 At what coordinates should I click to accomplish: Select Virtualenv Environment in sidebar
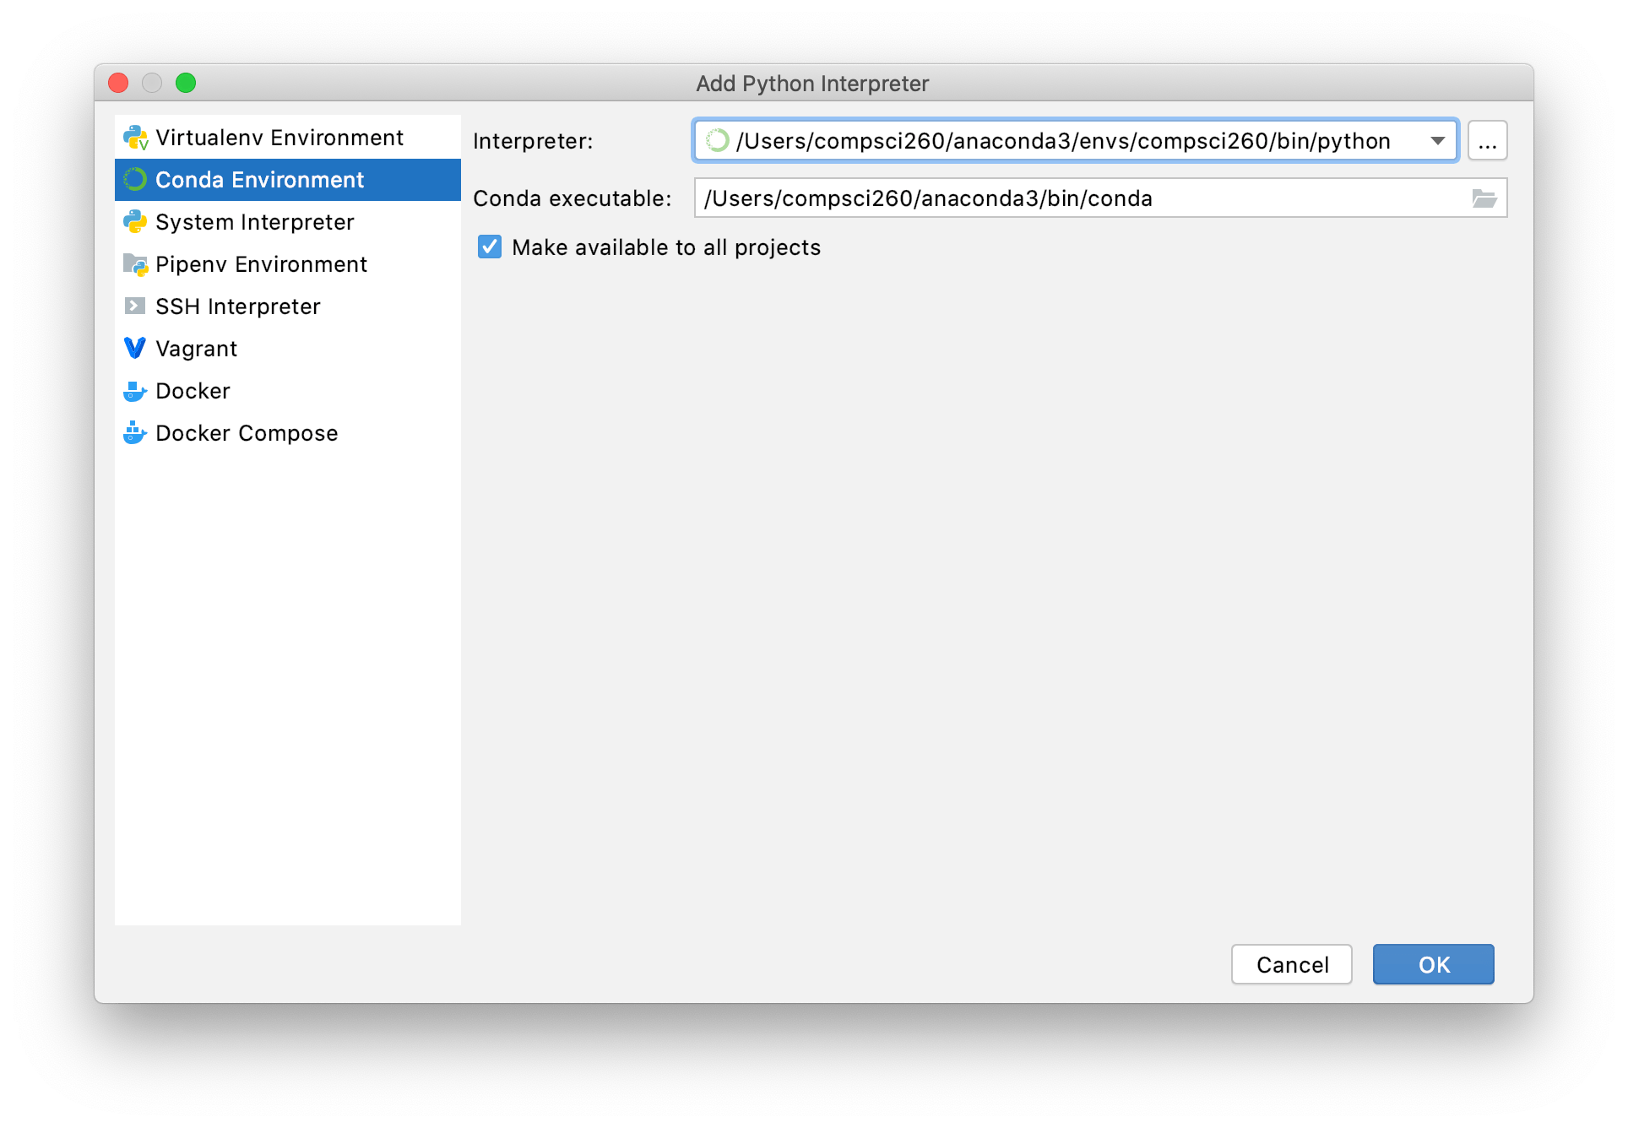pos(279,138)
